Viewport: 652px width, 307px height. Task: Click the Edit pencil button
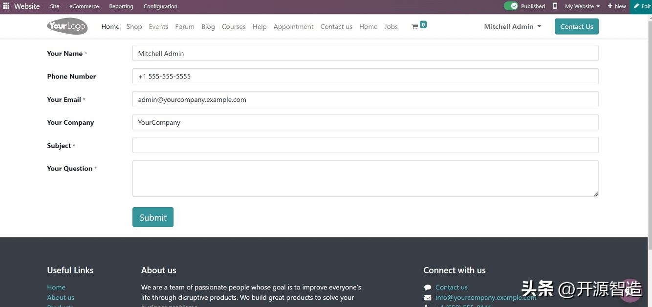(x=642, y=6)
